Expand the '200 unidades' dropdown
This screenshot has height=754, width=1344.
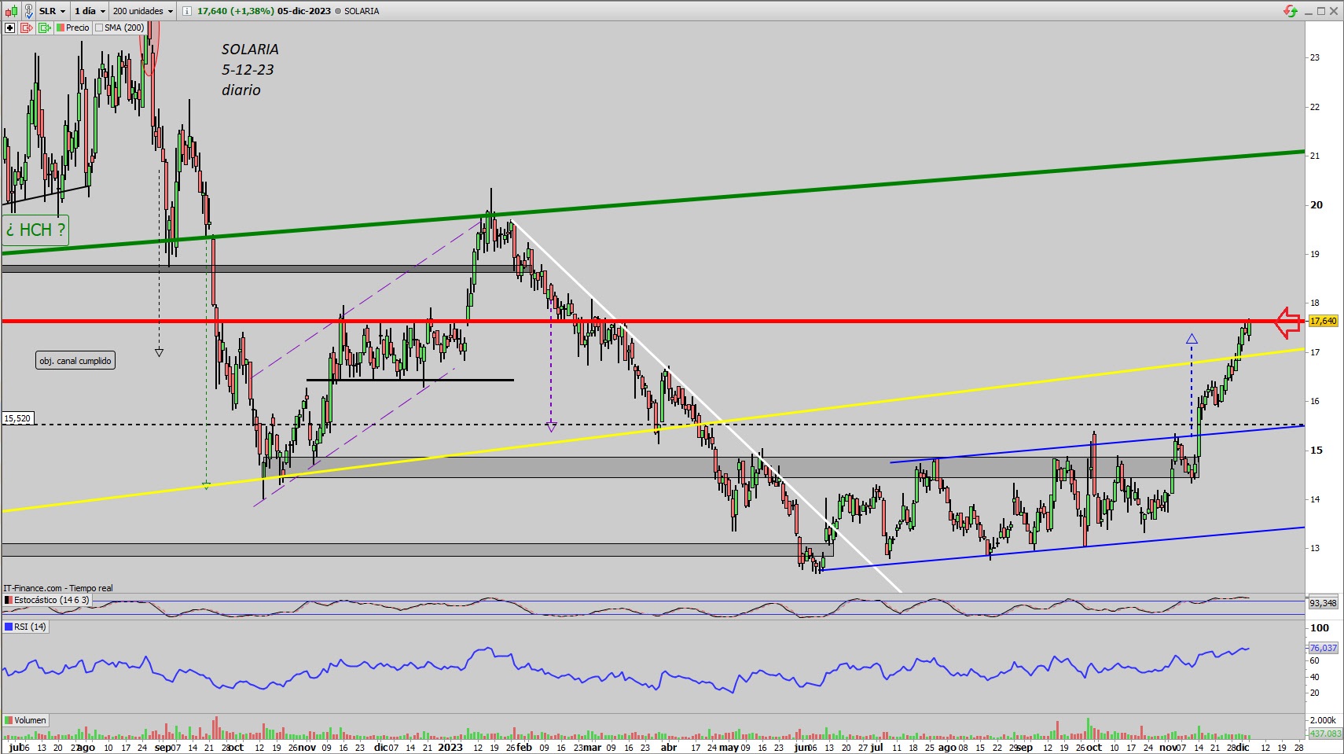pyautogui.click(x=142, y=11)
